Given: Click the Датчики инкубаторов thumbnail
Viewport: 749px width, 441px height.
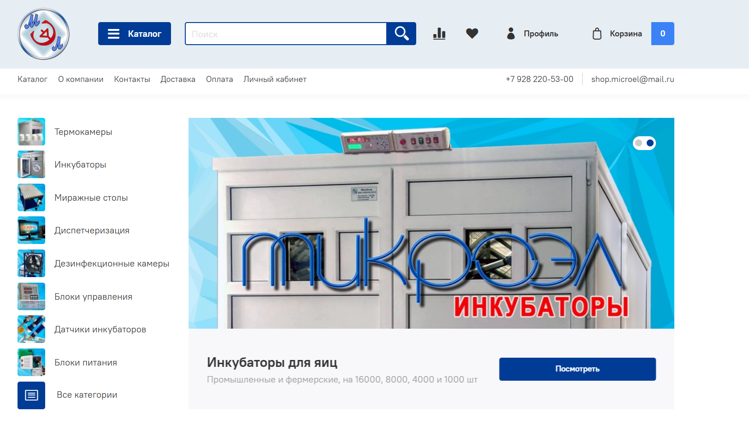Looking at the screenshot, I should (x=31, y=329).
